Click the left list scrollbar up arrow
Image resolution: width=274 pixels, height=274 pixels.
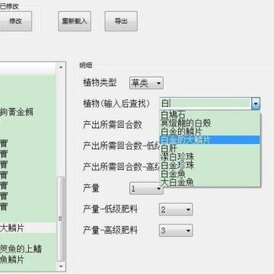(61, 67)
